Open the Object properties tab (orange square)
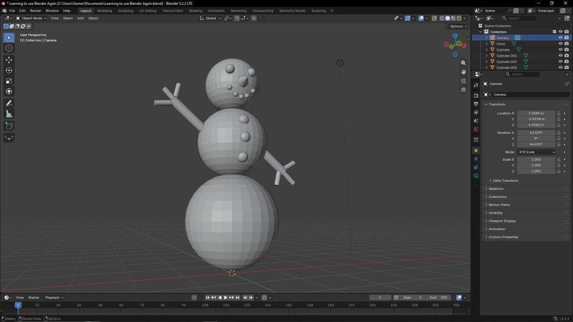Viewport: 573px width, 322px height. [x=476, y=151]
